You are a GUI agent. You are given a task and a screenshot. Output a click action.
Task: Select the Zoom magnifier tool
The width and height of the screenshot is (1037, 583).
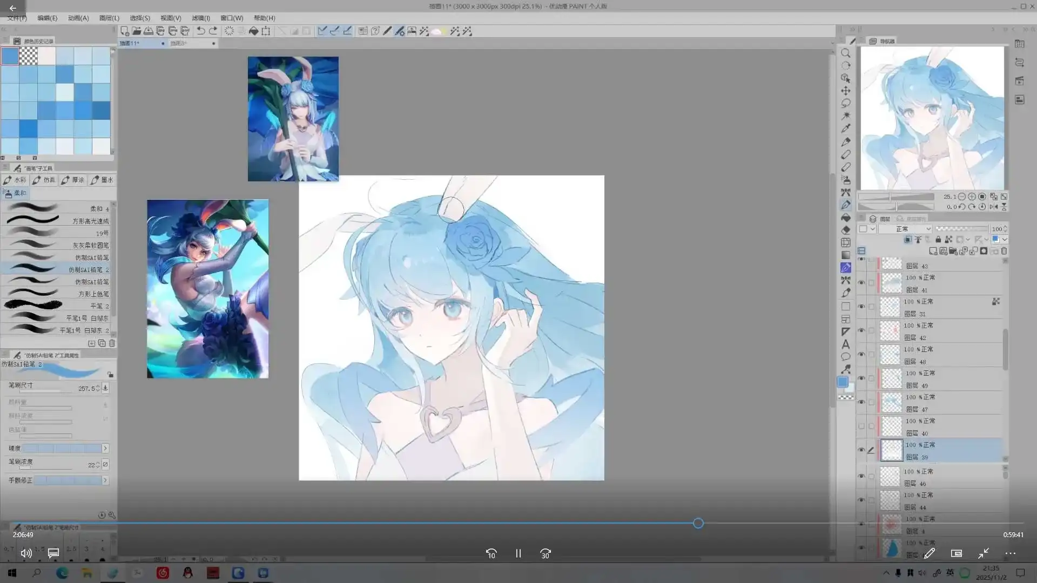[846, 53]
